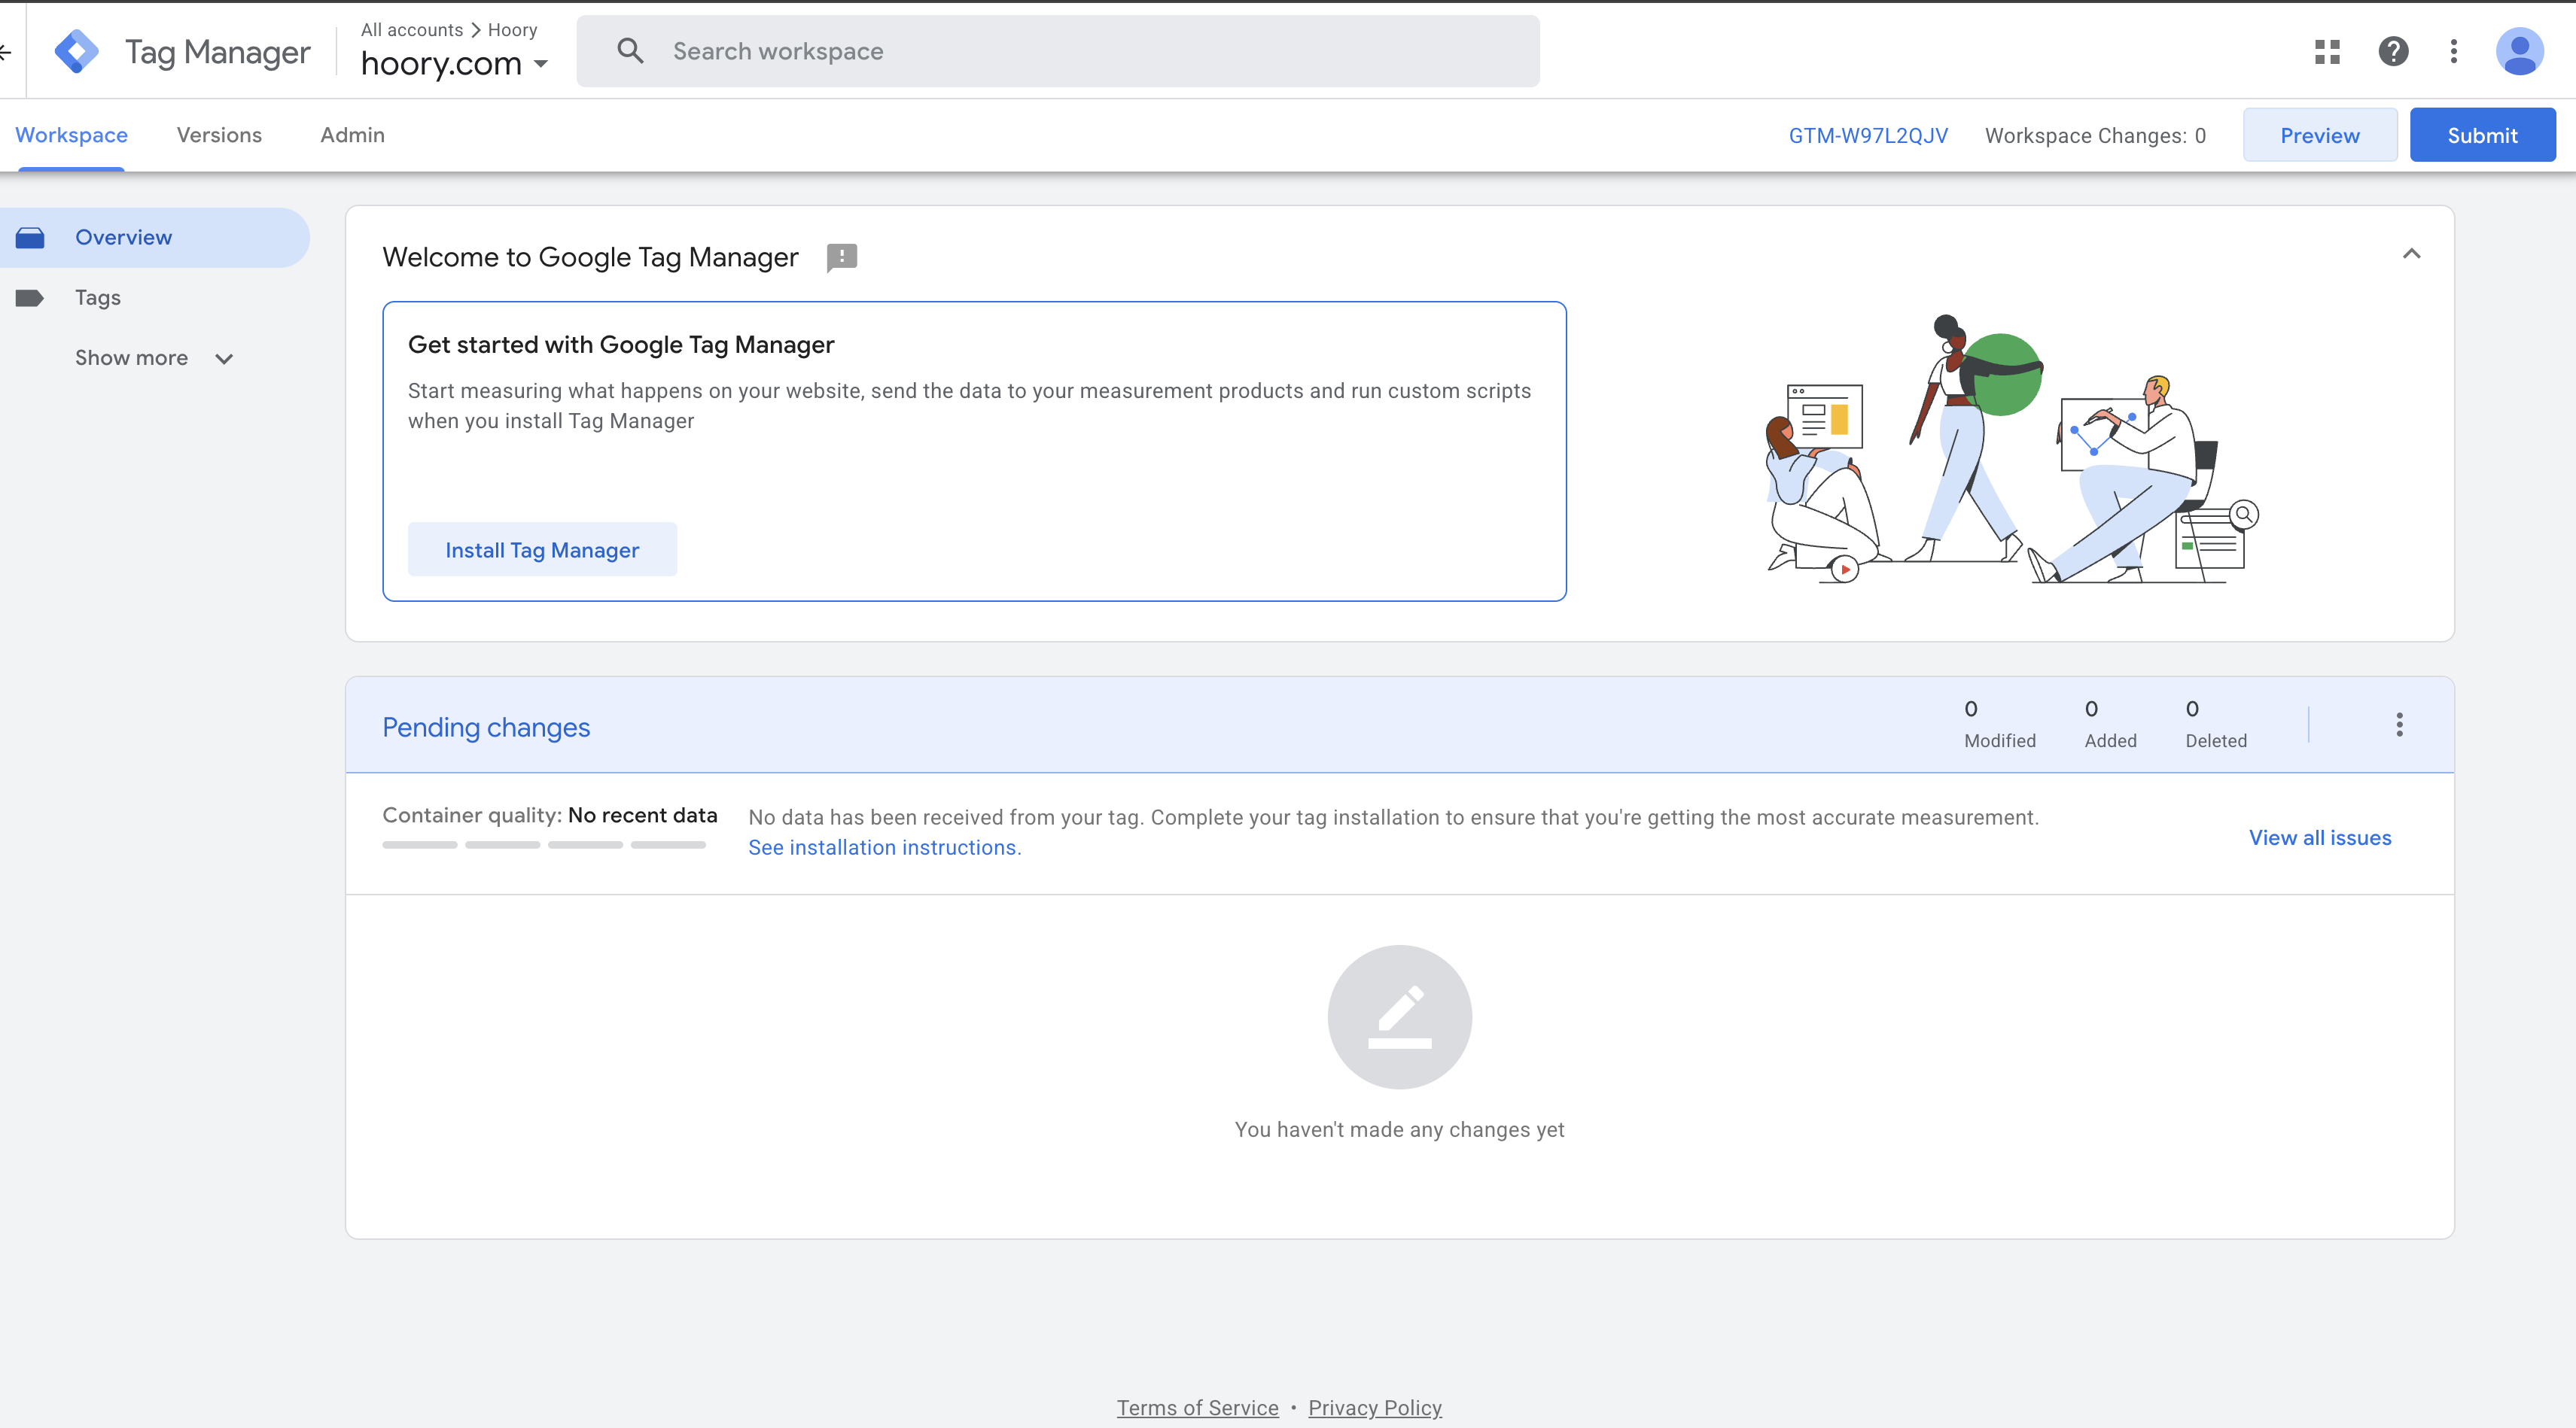This screenshot has height=1428, width=2576.
Task: Open Pending changes more options menu
Action: [2399, 725]
